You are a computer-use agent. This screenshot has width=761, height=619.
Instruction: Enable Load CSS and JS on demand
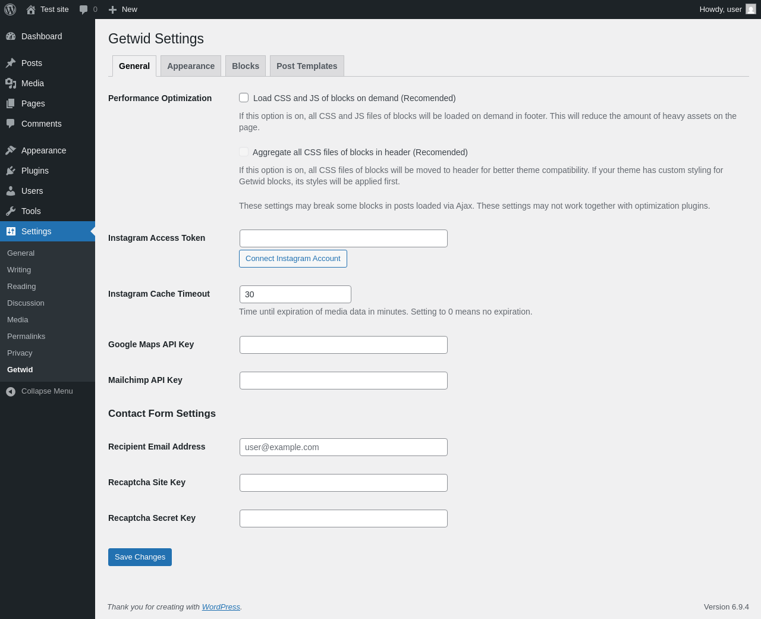[x=244, y=98]
